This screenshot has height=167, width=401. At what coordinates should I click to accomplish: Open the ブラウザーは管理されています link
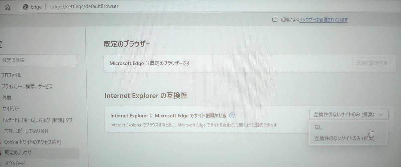(323, 20)
